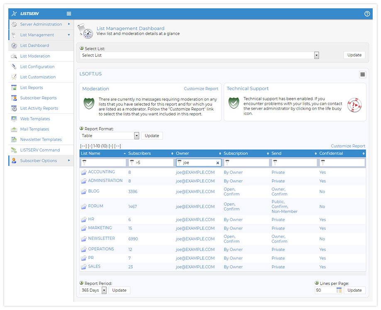Click the List Reports chart icon
Viewport: 381px width, 310px height.
pos(14,88)
